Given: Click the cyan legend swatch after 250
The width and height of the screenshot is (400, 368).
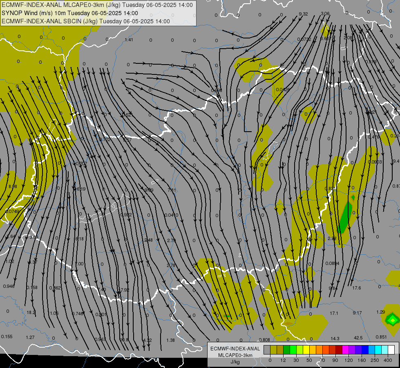Looking at the screenshot, I should click(x=378, y=350).
